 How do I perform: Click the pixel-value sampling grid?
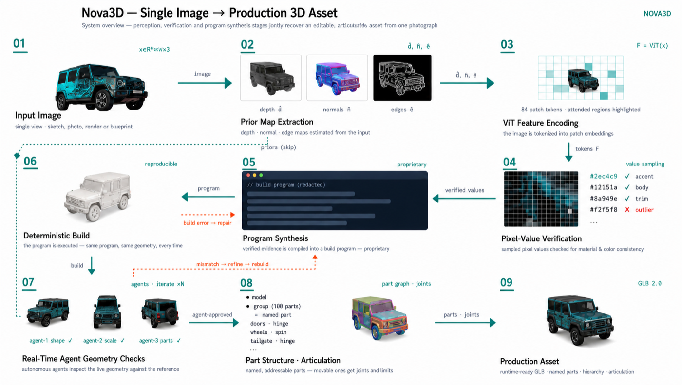coord(541,199)
